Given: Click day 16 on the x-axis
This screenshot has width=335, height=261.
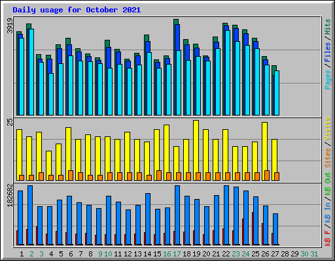Looking at the screenshot, I should point(167,254).
